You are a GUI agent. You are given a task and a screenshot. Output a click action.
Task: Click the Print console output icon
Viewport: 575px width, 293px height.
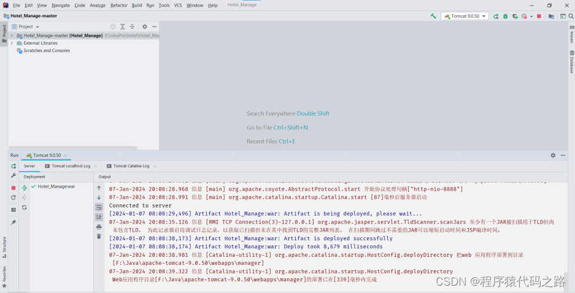click(x=99, y=227)
